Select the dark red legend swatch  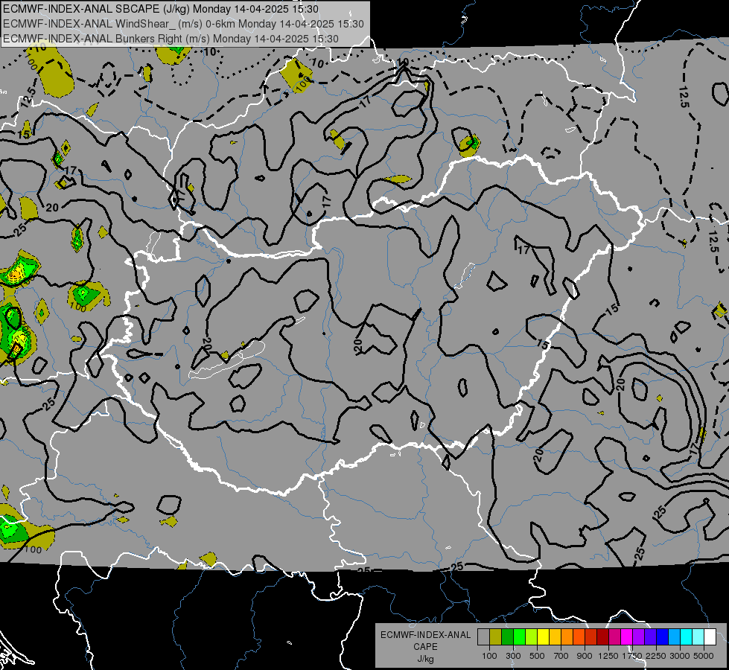pyautogui.click(x=602, y=637)
